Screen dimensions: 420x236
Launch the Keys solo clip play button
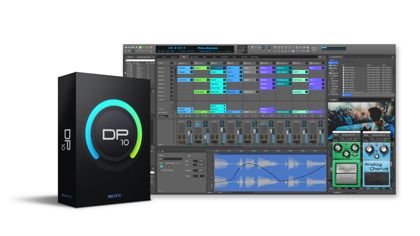[x=241, y=76]
